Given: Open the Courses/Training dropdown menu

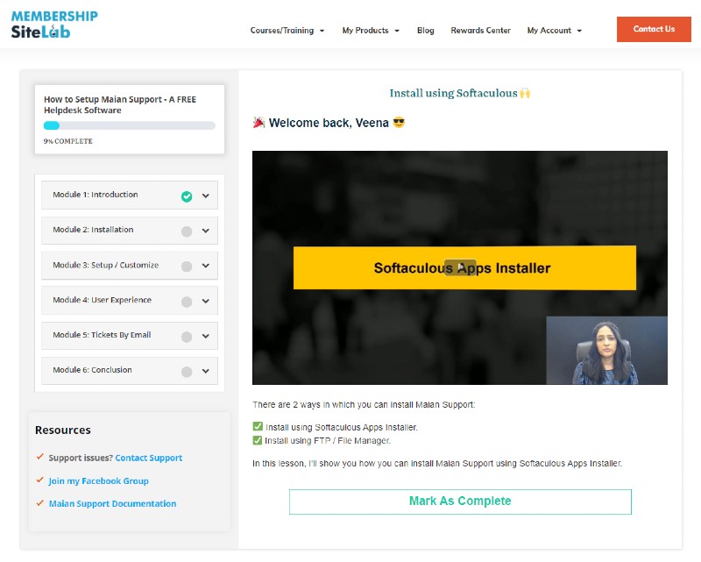Looking at the screenshot, I should point(287,31).
